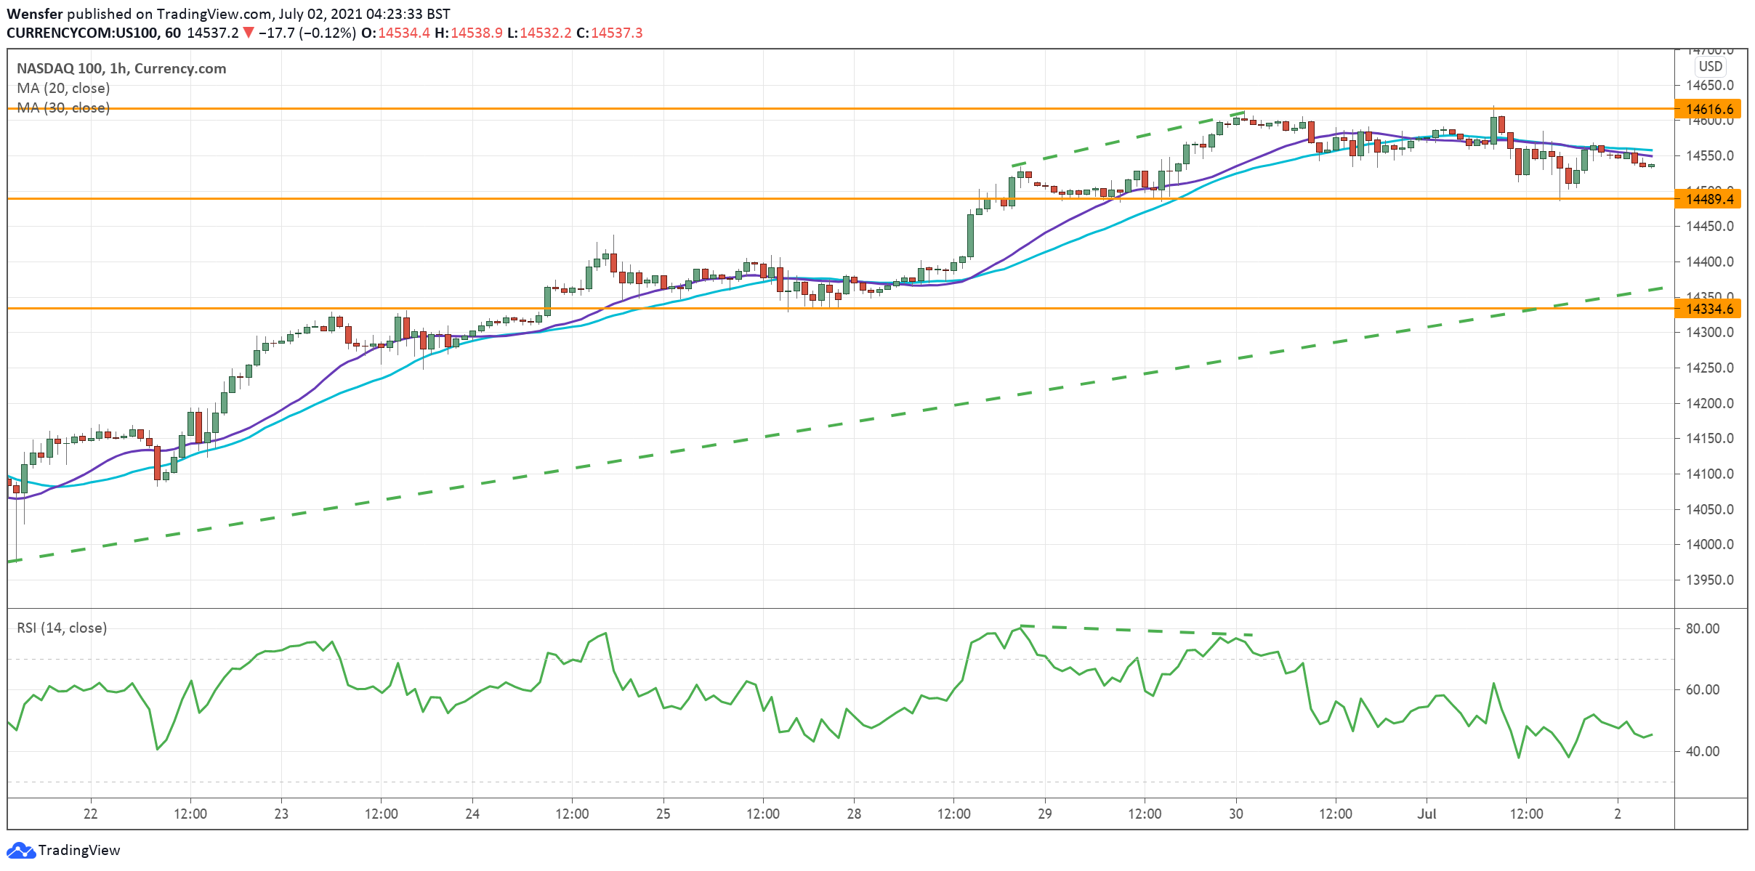Viewport: 1755px width, 871px height.
Task: Click the red down-arrow price change icon
Action: click(x=249, y=33)
